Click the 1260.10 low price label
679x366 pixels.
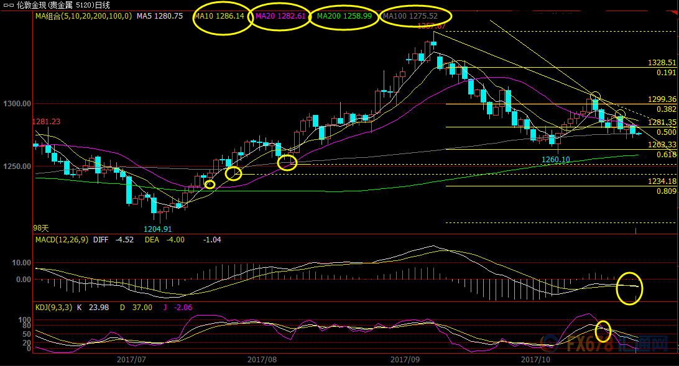click(556, 160)
